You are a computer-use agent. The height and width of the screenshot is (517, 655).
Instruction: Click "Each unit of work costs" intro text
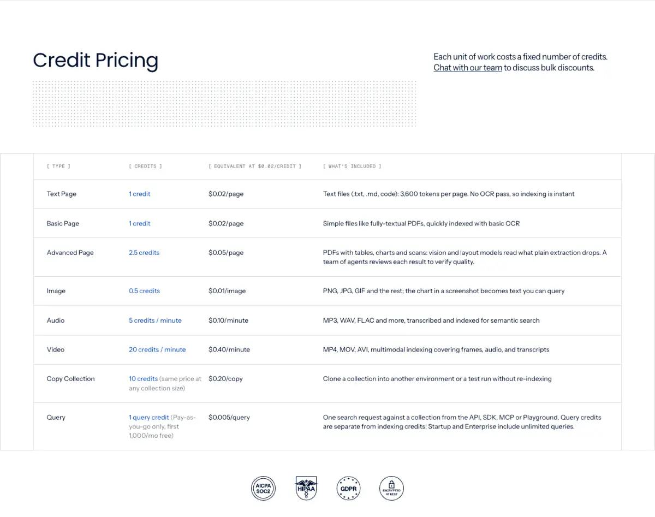(x=520, y=57)
